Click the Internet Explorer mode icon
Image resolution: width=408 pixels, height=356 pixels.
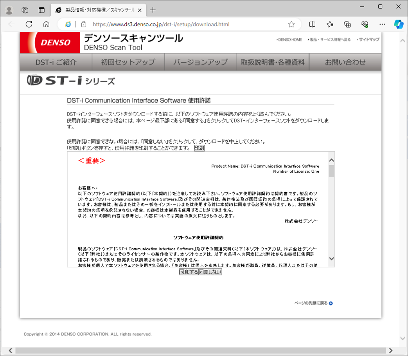point(68,24)
